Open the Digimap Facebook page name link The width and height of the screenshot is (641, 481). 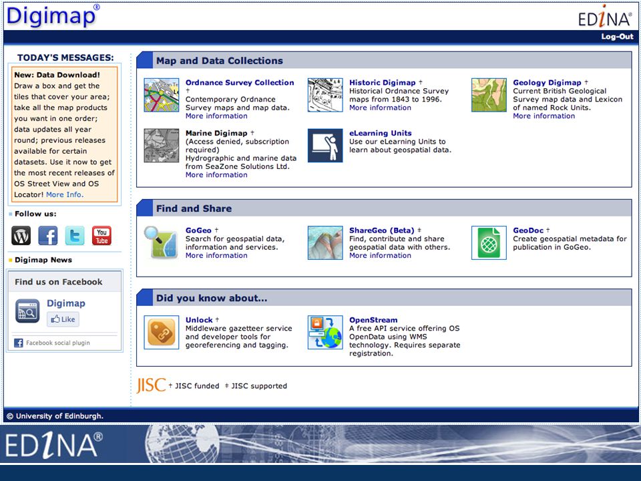66,303
